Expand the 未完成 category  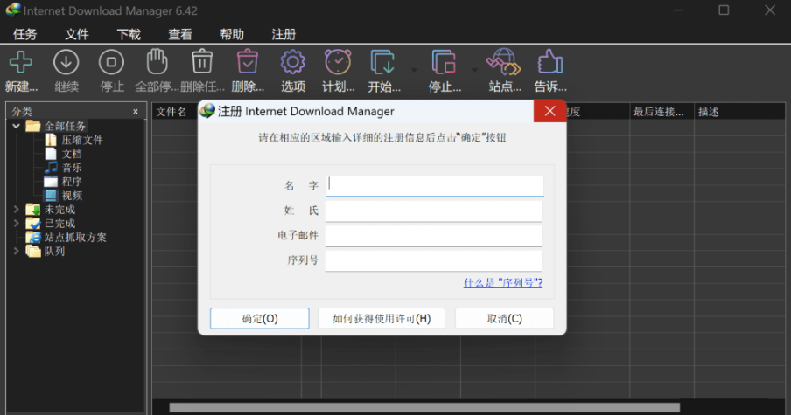[16, 209]
